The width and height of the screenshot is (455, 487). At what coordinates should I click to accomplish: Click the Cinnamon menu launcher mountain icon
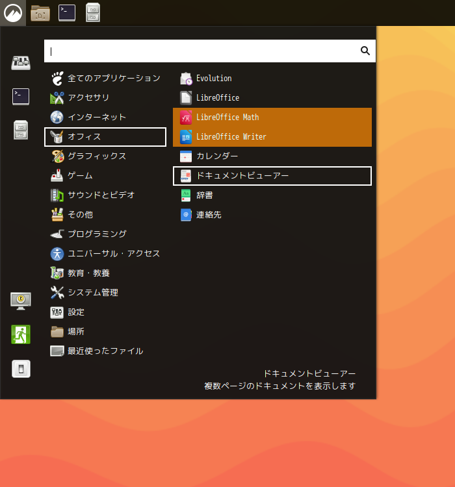click(13, 13)
